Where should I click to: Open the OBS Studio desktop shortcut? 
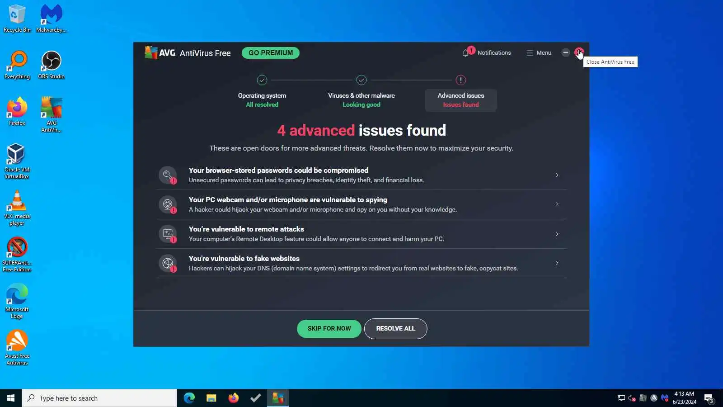51,65
